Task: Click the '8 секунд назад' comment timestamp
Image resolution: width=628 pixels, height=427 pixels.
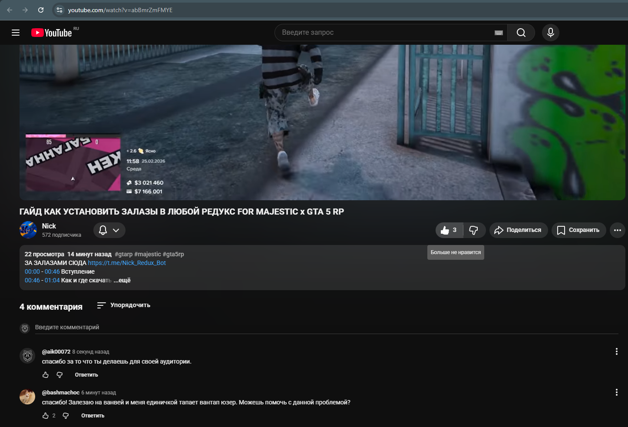Action: point(91,352)
